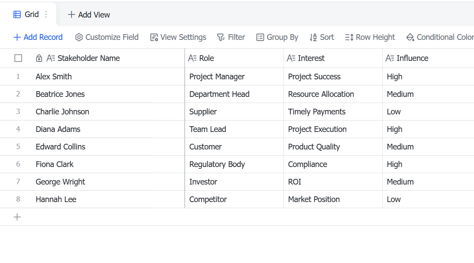
Task: Click the Conditional Color paint bucket icon
Action: (x=410, y=37)
